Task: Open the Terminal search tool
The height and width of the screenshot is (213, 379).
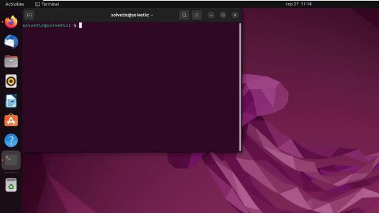Action: (x=184, y=15)
